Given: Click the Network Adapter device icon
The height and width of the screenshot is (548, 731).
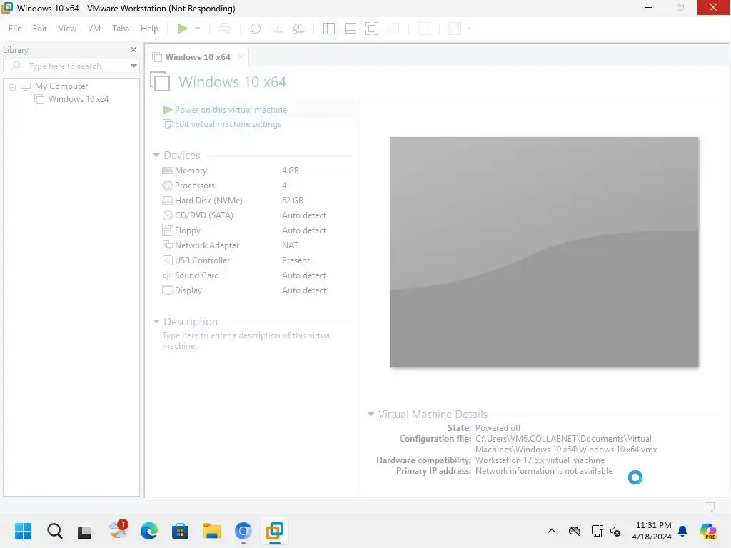Looking at the screenshot, I should point(167,245).
